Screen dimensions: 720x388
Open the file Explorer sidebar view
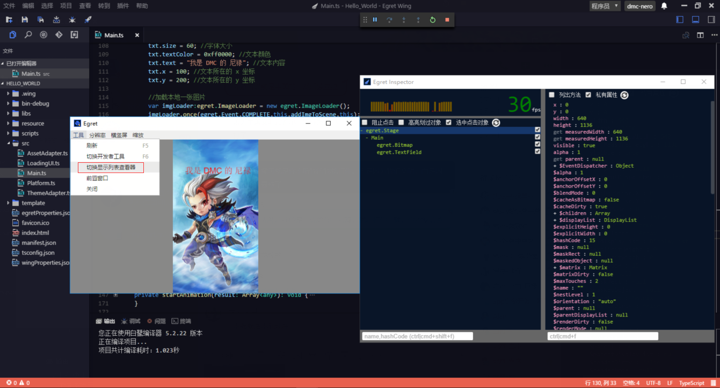13,35
